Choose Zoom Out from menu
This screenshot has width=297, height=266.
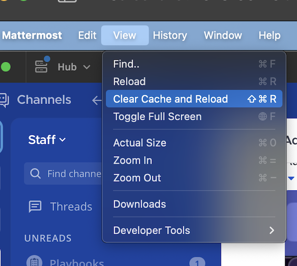194,178
